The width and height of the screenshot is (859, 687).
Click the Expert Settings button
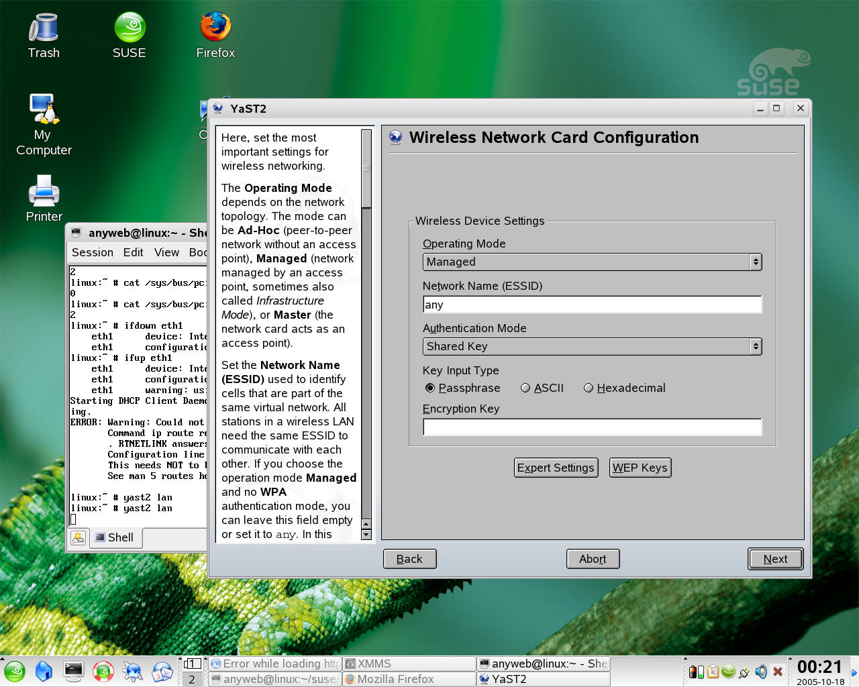[556, 468]
